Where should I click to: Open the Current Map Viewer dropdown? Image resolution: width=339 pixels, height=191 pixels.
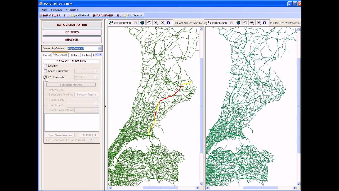(99, 49)
